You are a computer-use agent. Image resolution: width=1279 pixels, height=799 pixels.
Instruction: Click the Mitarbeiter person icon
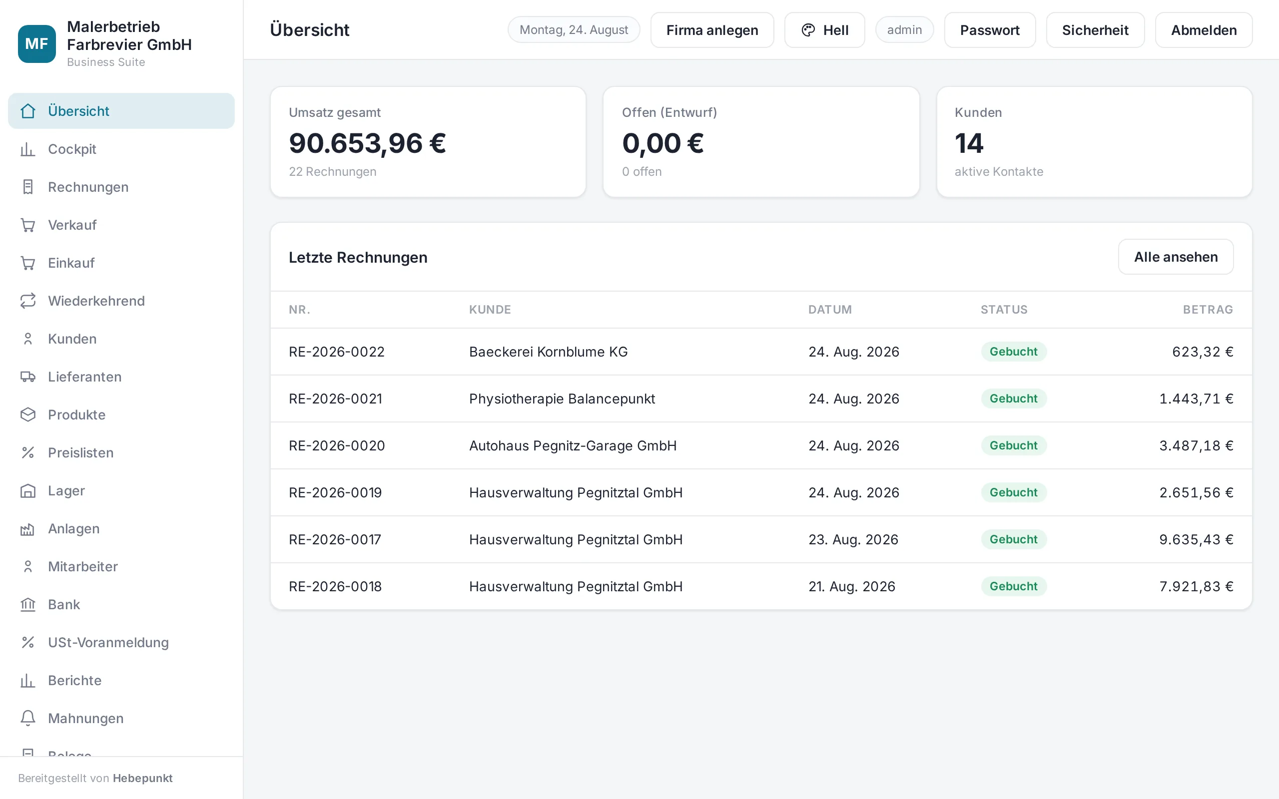point(28,566)
